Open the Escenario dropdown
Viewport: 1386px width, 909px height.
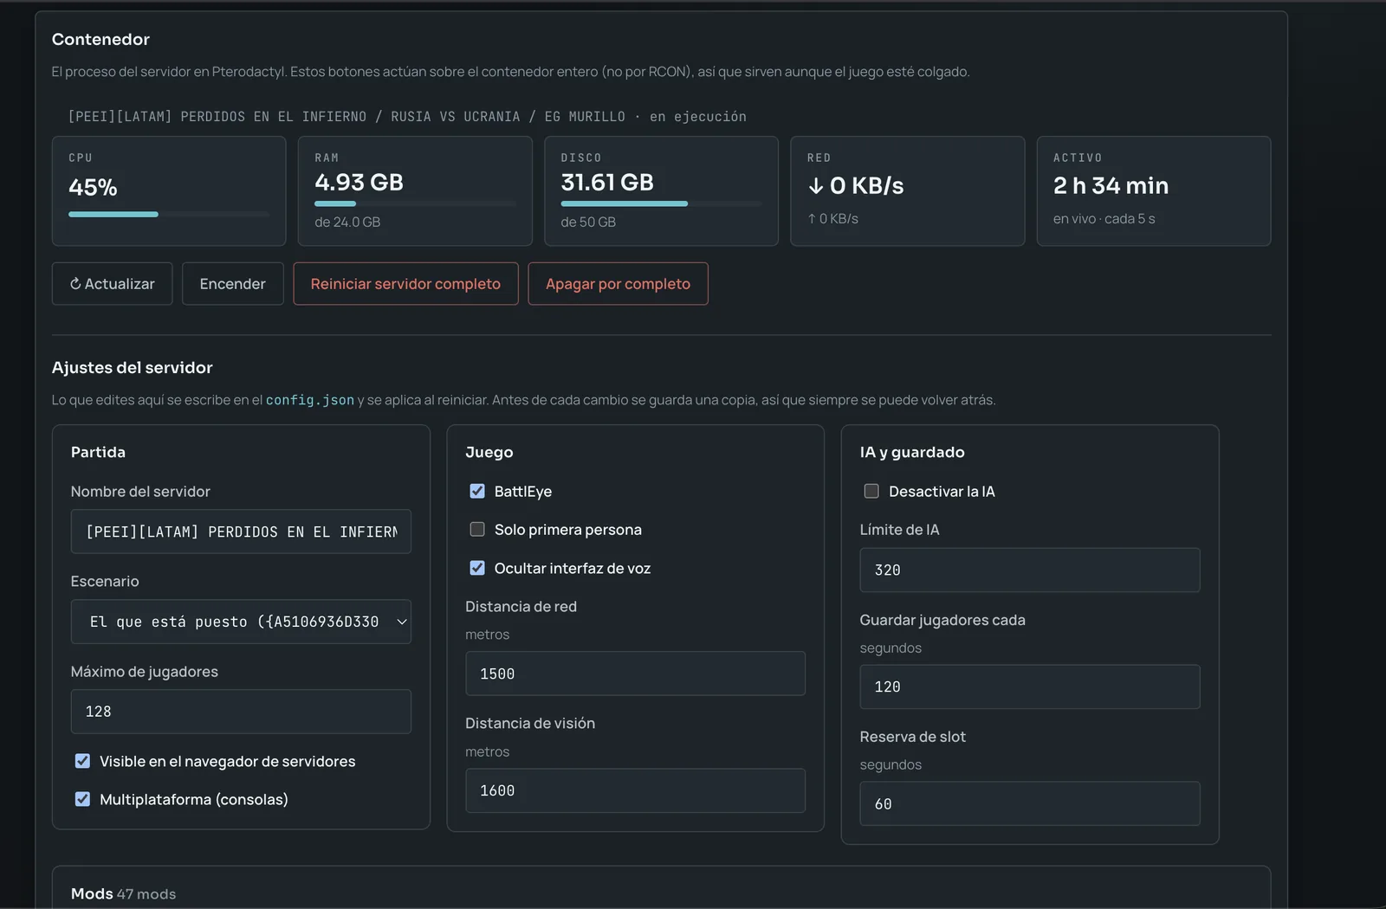tap(241, 622)
